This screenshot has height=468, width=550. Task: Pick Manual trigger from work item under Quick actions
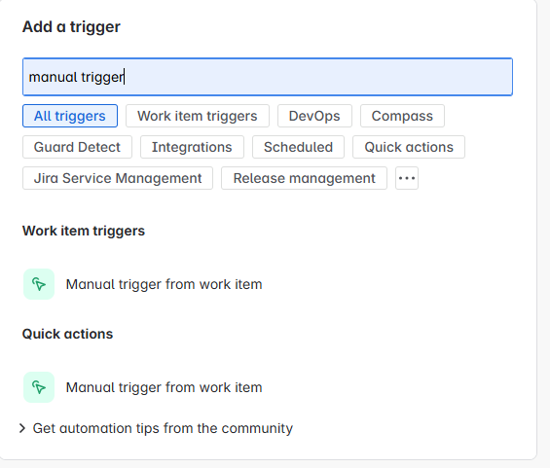pos(165,387)
